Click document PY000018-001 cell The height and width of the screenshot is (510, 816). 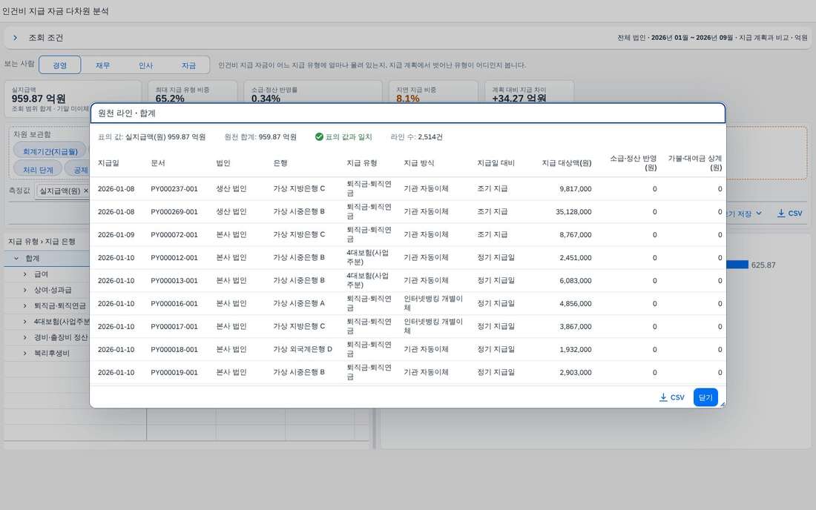pyautogui.click(x=174, y=349)
